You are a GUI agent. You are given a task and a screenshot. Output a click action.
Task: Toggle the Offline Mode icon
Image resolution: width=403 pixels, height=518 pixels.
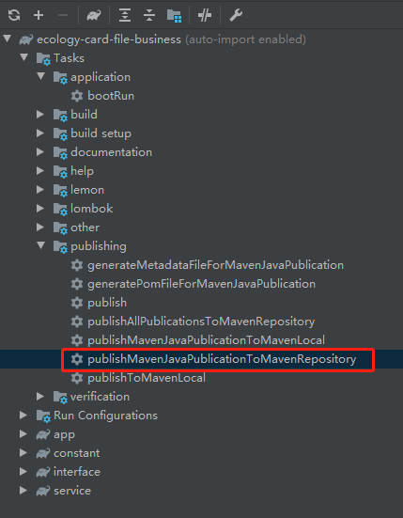pyautogui.click(x=205, y=15)
